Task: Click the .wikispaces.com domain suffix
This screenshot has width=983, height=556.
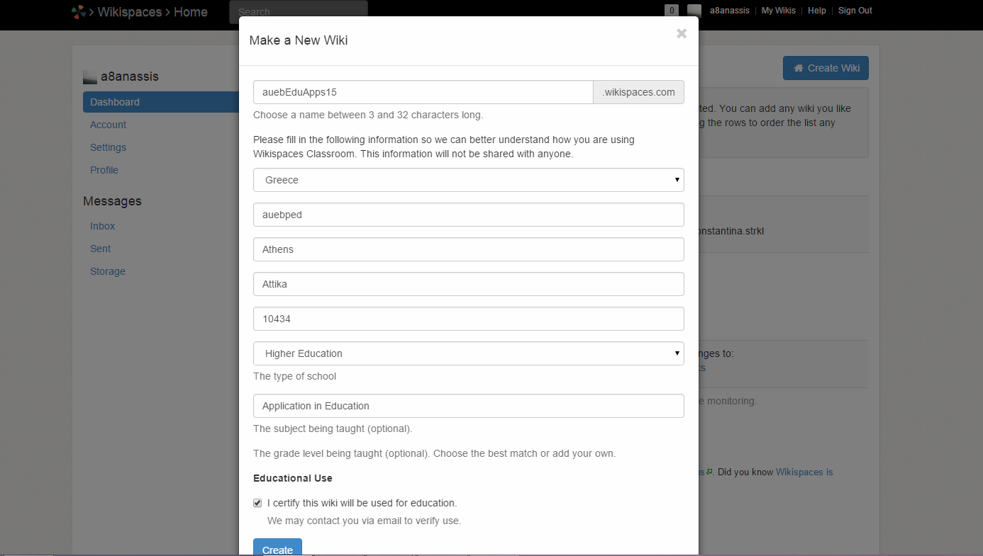Action: pos(638,92)
